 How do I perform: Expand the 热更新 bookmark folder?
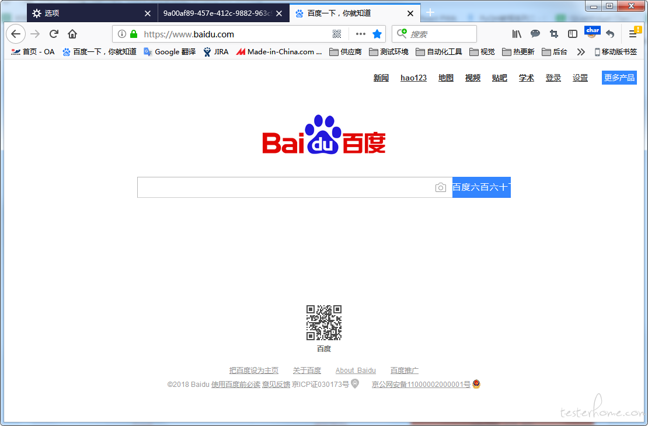[518, 52]
